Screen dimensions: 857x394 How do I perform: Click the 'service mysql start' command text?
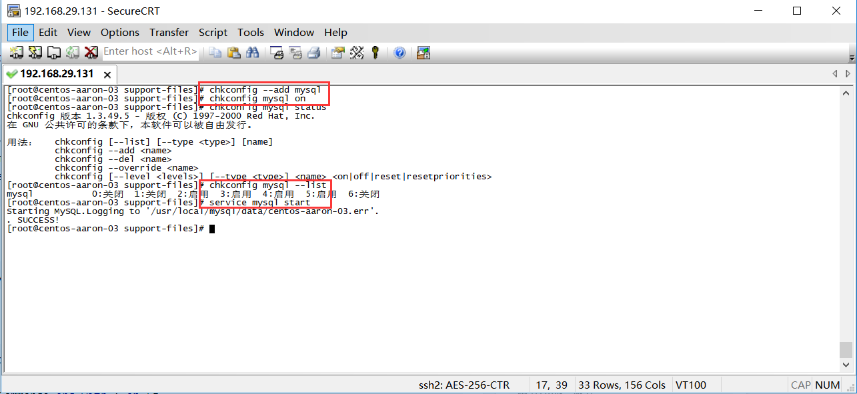pos(259,203)
